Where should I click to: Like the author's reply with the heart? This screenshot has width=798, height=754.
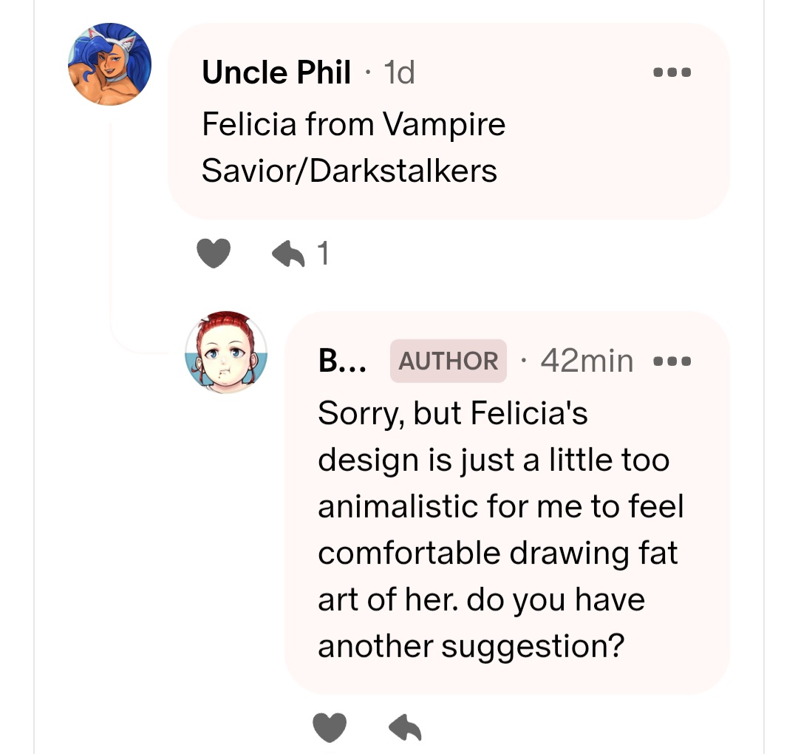pyautogui.click(x=330, y=727)
